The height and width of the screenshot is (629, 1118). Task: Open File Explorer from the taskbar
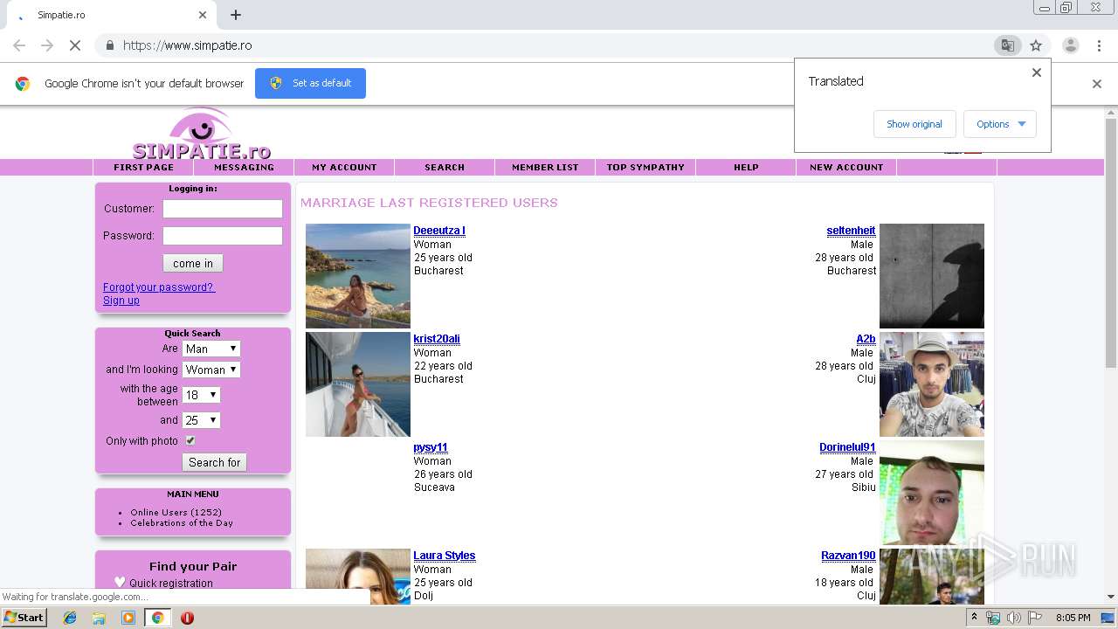99,618
